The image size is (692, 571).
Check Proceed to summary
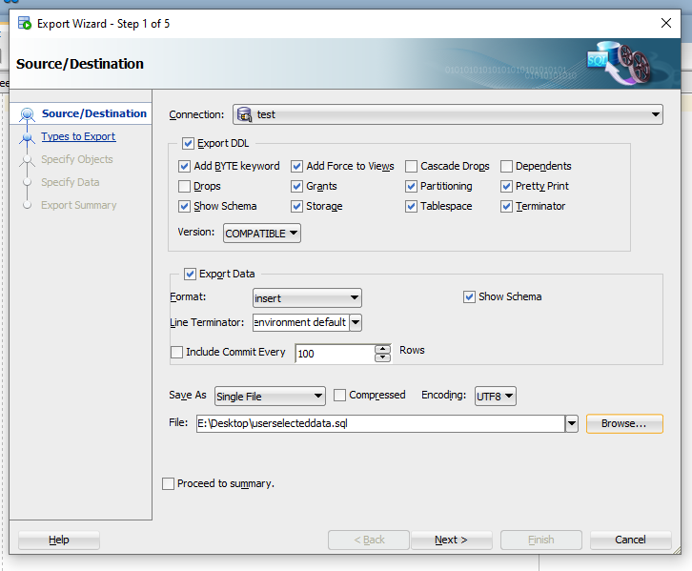click(x=168, y=483)
